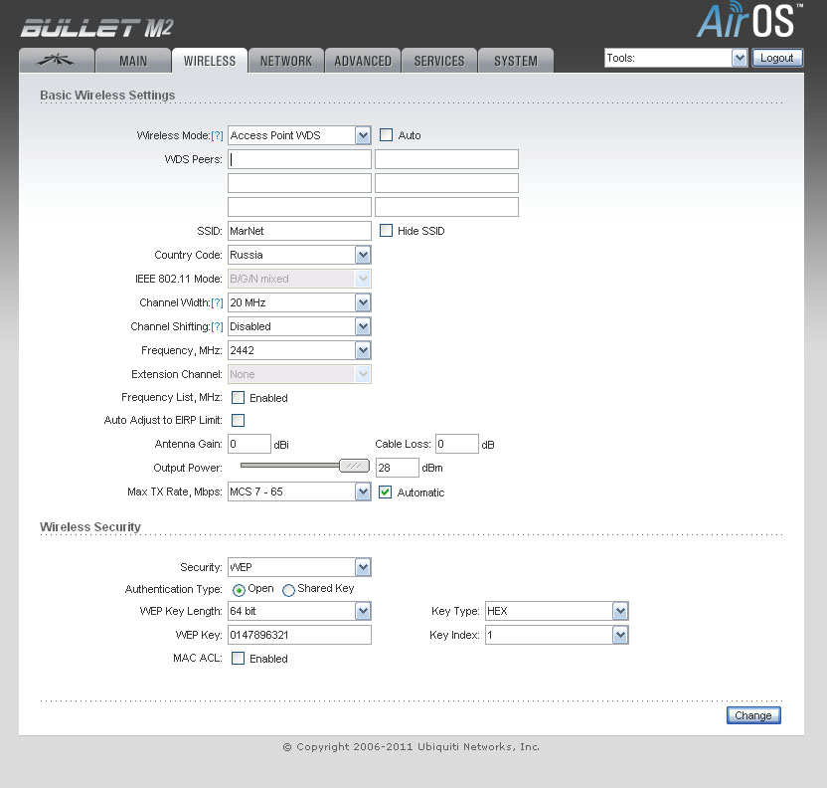Check Auto Adjust to EIRP Limit

point(238,420)
